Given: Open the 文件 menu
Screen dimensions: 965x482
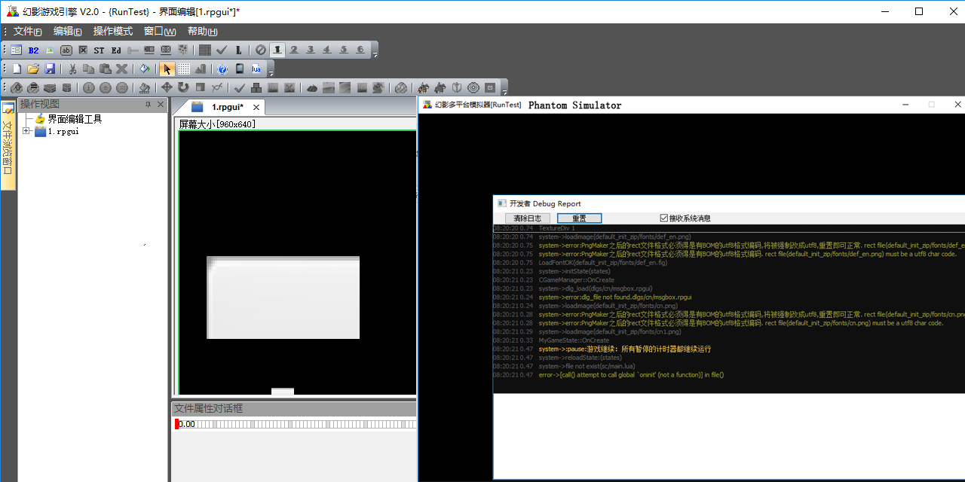Looking at the screenshot, I should pos(27,31).
